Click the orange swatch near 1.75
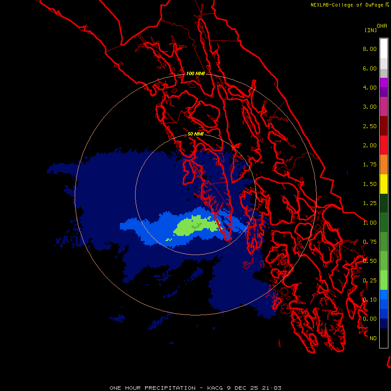The image size is (391, 391). (x=384, y=165)
